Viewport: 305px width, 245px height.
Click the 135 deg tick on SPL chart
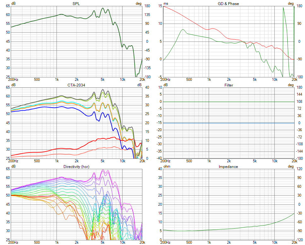point(147,15)
